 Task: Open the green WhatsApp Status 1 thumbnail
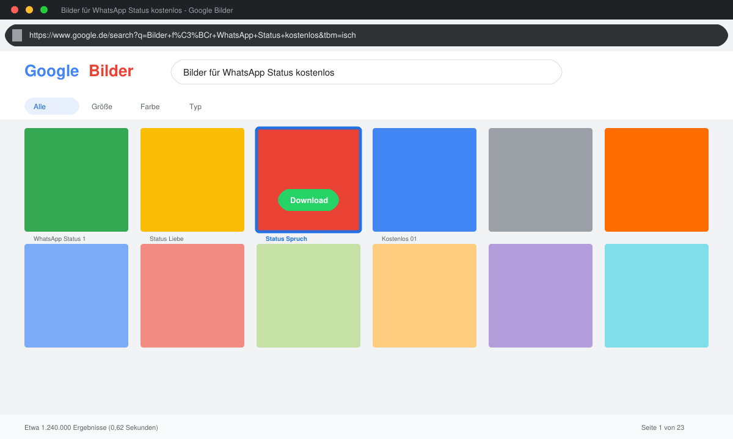coord(76,180)
